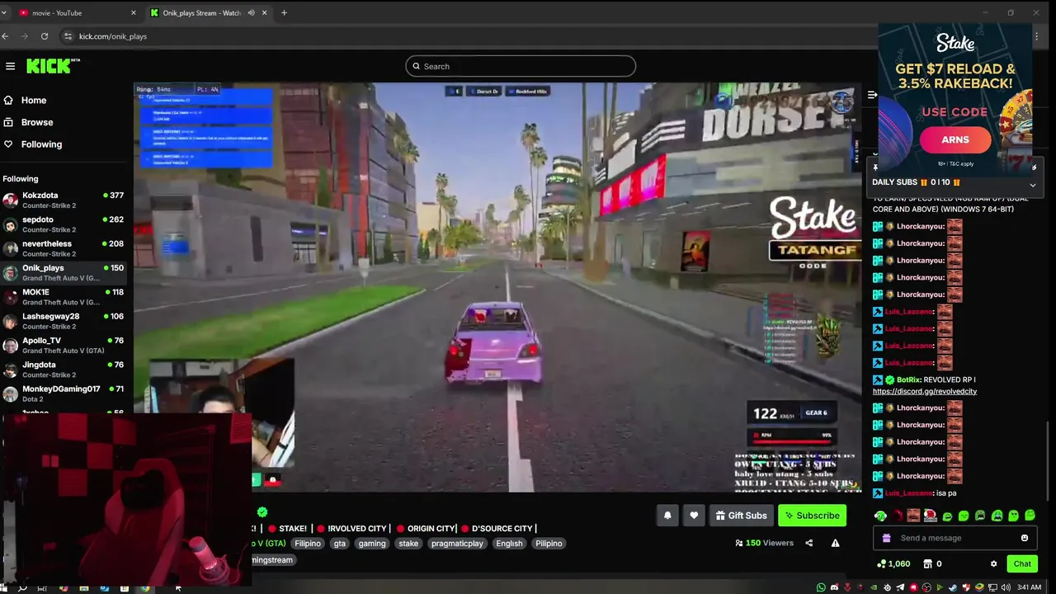Open MOK1E channel in Following list
This screenshot has height=594, width=1056.
(64, 296)
